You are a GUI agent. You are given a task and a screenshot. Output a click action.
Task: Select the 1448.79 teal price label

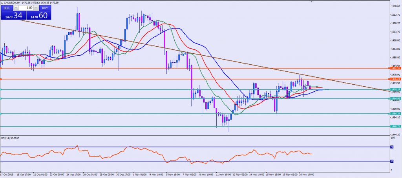pyautogui.click(x=395, y=126)
